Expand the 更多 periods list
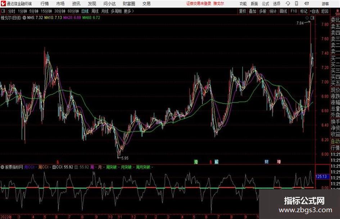The height and width of the screenshot is (219, 340). pyautogui.click(x=129, y=11)
